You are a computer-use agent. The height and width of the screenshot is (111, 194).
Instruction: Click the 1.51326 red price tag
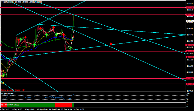[190, 84]
